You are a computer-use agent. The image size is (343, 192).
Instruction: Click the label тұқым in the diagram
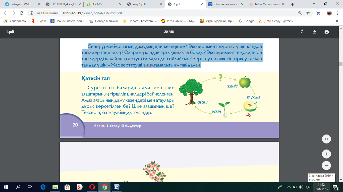click(x=253, y=97)
